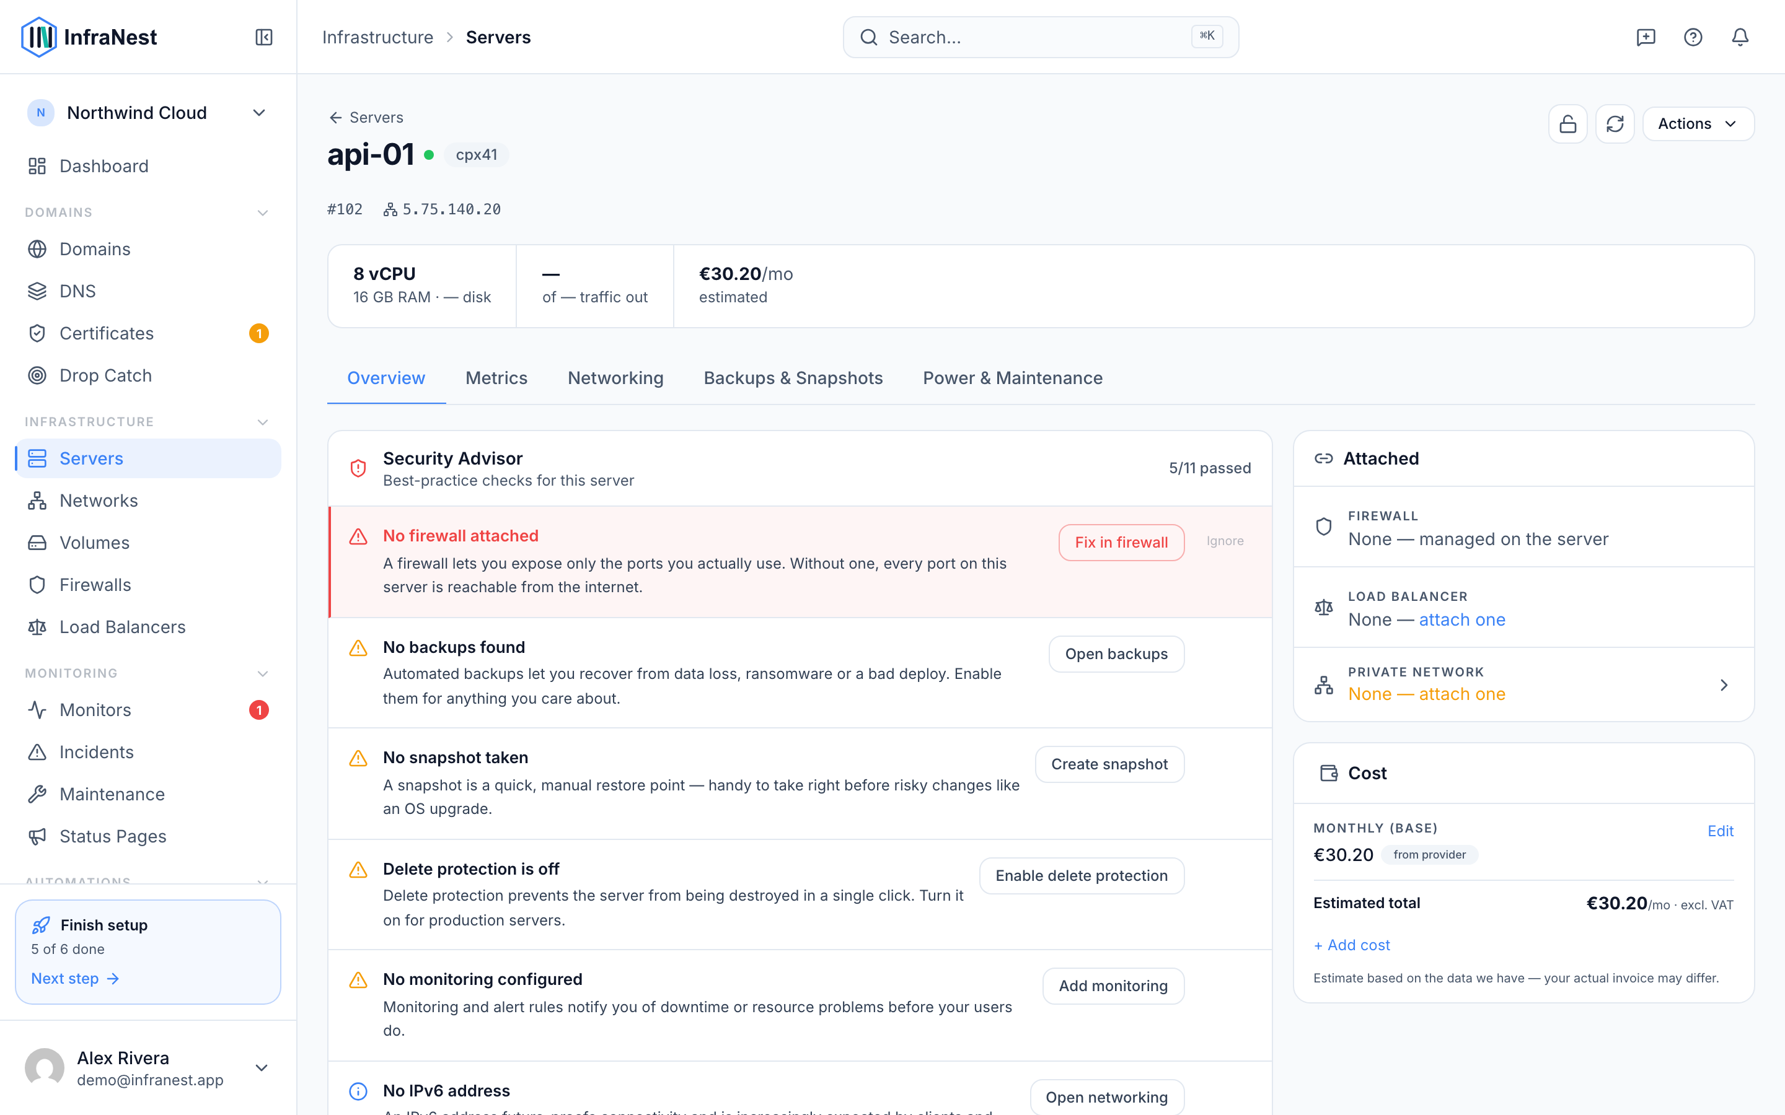Click the Certificates orange notification badge
This screenshot has width=1785, height=1115.
pos(259,333)
